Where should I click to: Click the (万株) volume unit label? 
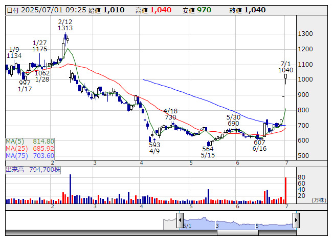point(319,200)
